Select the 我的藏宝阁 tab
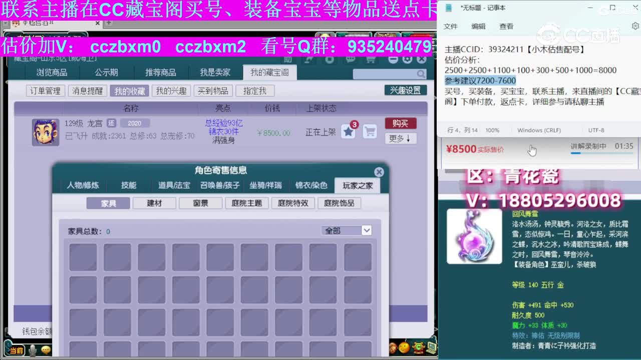The image size is (641, 360). [x=269, y=72]
